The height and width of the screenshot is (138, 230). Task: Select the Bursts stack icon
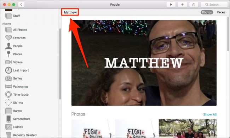[x=8, y=111]
